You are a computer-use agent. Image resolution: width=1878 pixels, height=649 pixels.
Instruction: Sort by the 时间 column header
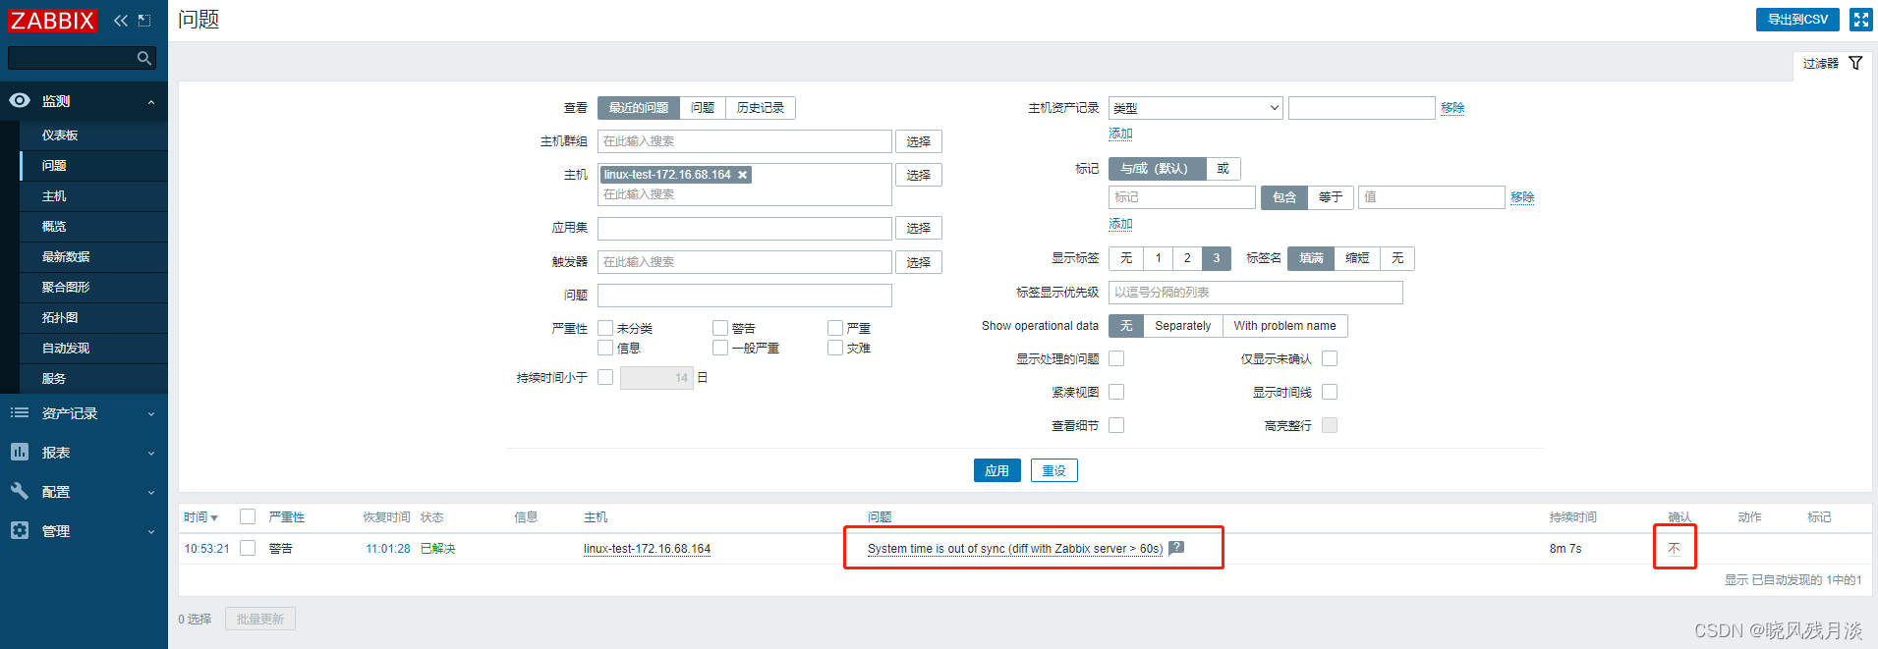point(200,517)
